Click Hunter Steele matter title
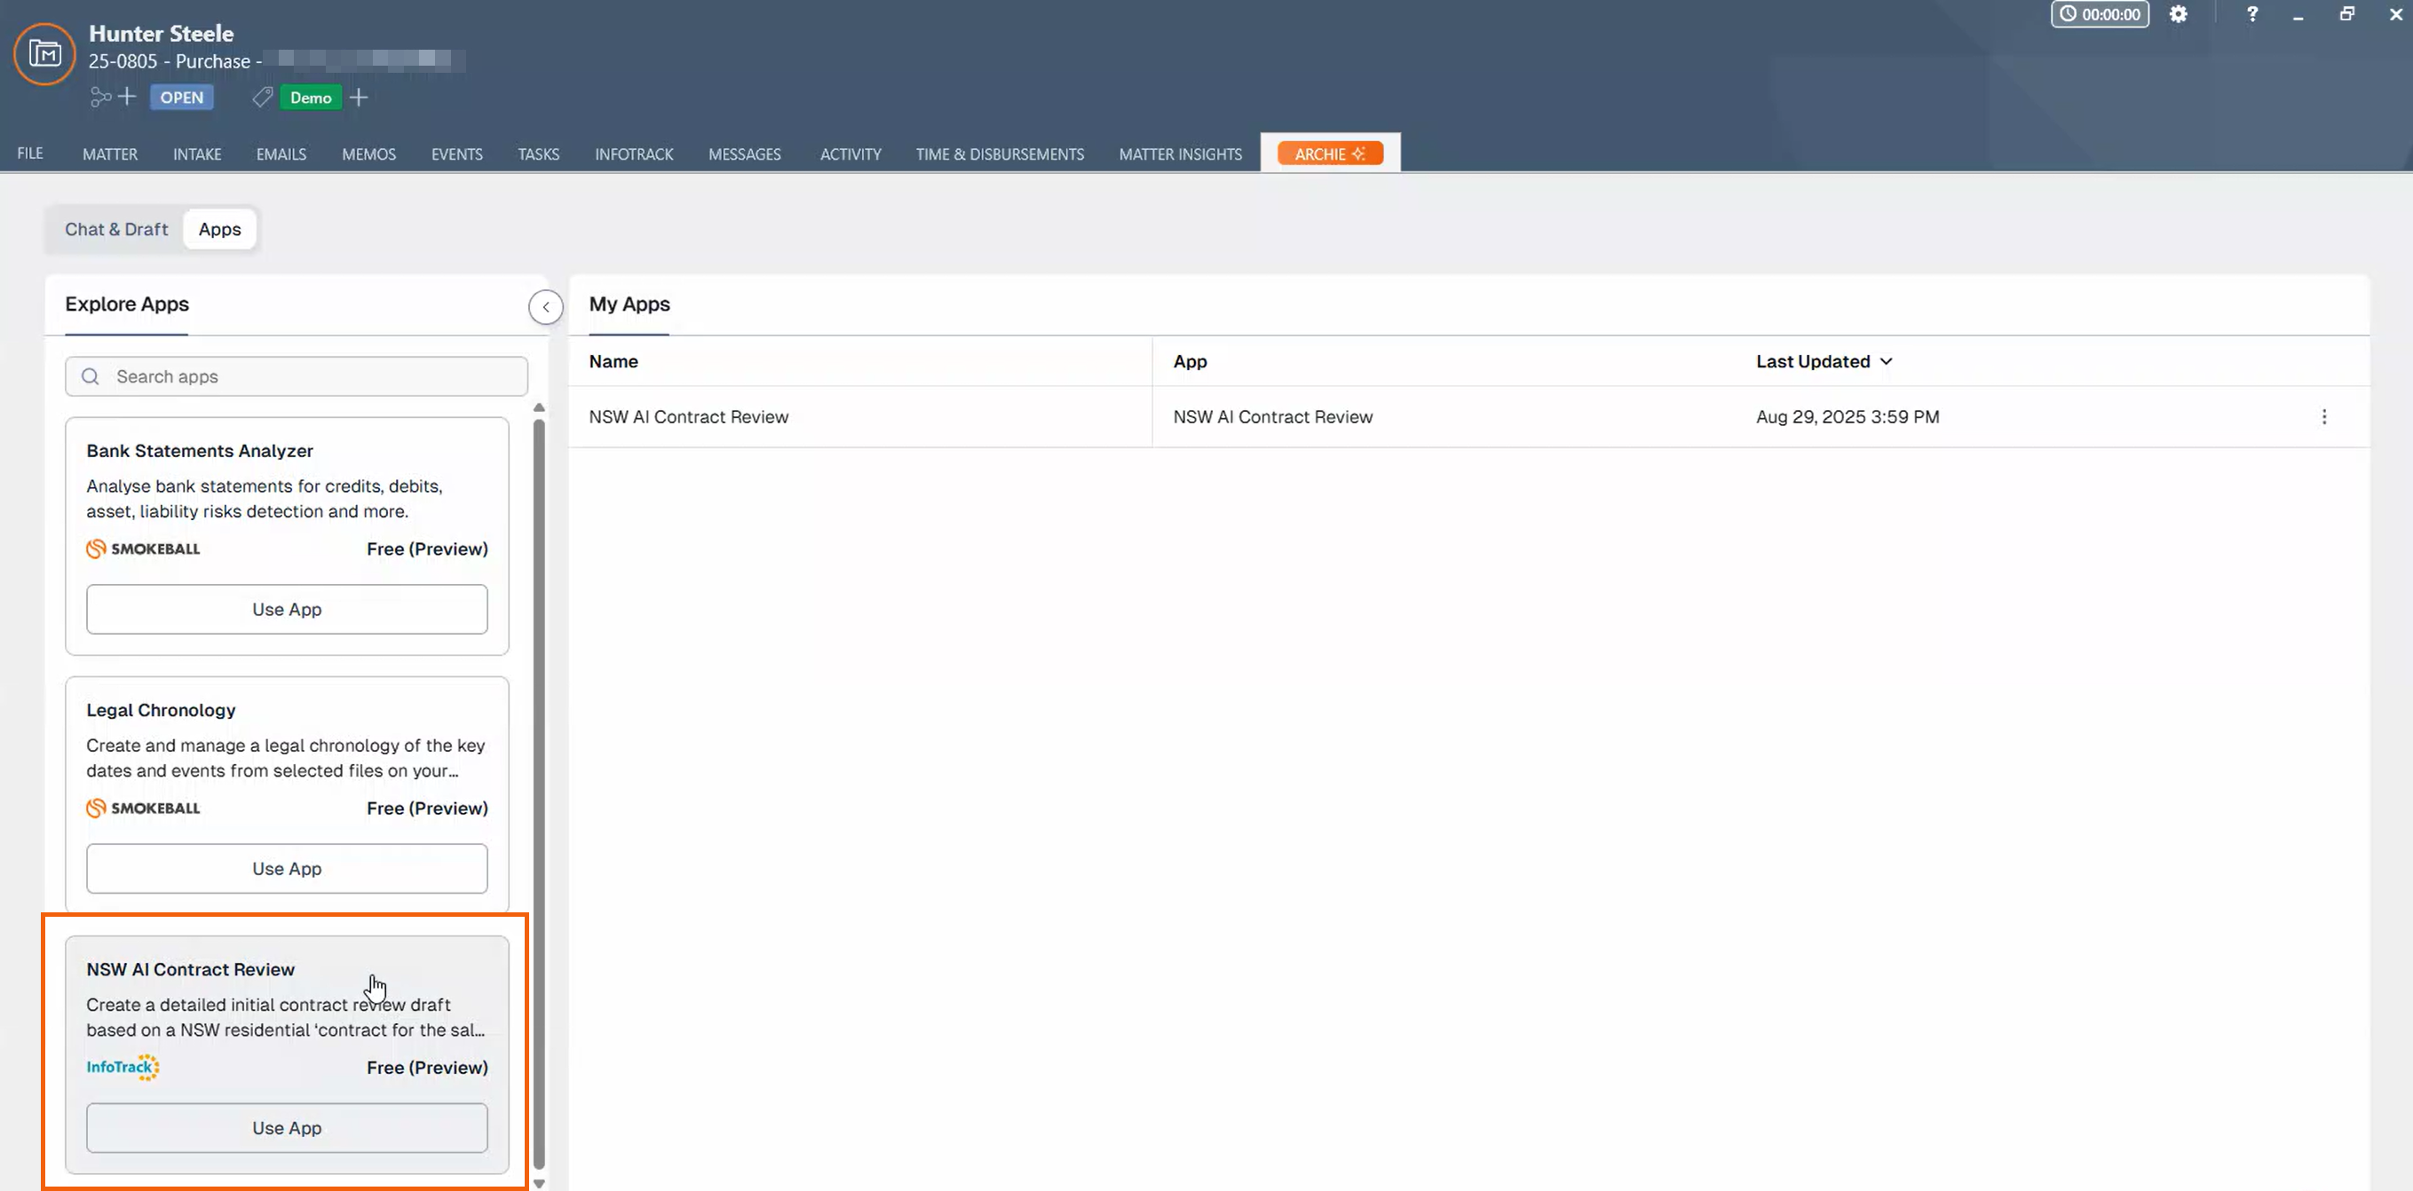 point(161,34)
